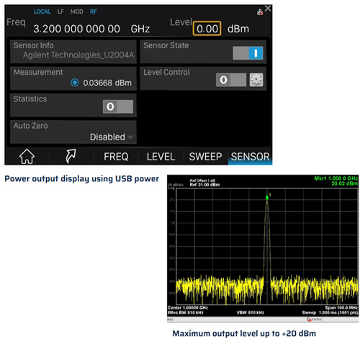The image size is (360, 343).
Task: Switch to the SWEEP tab
Action: tap(205, 157)
